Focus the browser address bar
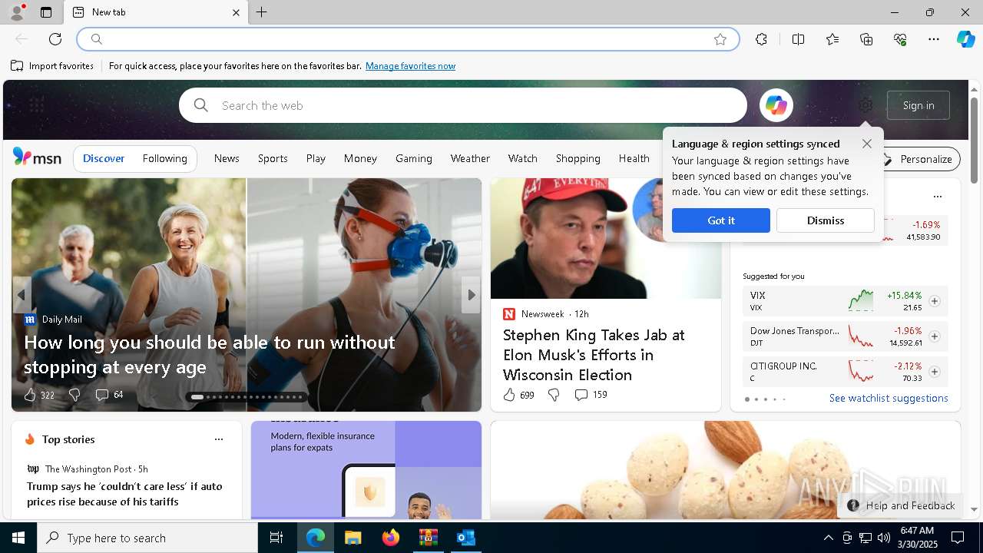 408,39
